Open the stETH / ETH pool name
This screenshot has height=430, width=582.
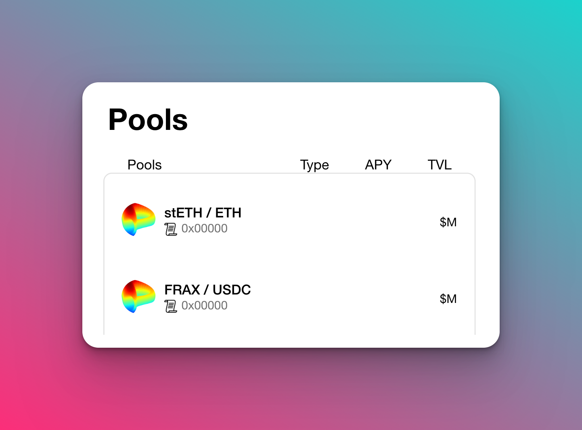203,213
